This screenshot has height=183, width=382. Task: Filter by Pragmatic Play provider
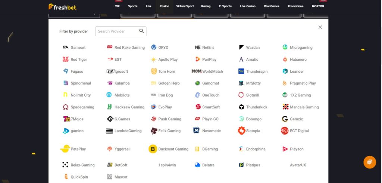point(303,83)
